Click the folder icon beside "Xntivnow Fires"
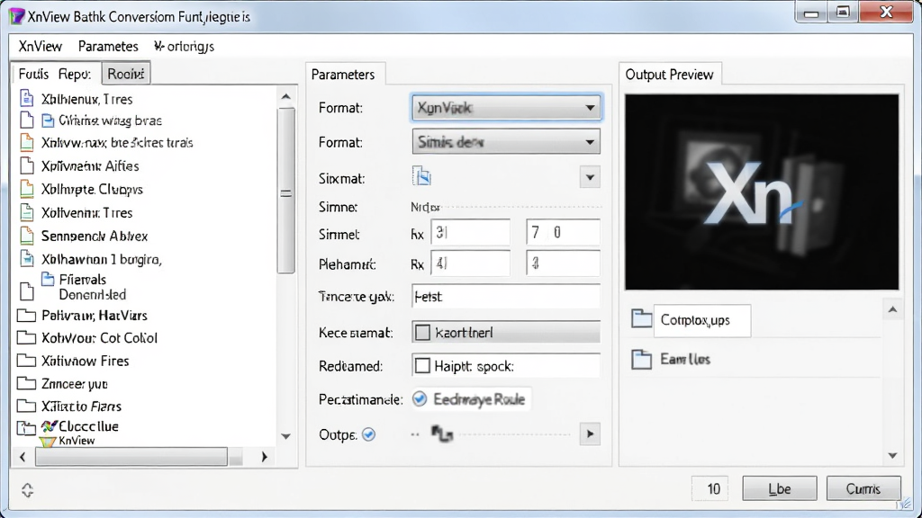Viewport: 922px width, 518px height. (x=26, y=361)
